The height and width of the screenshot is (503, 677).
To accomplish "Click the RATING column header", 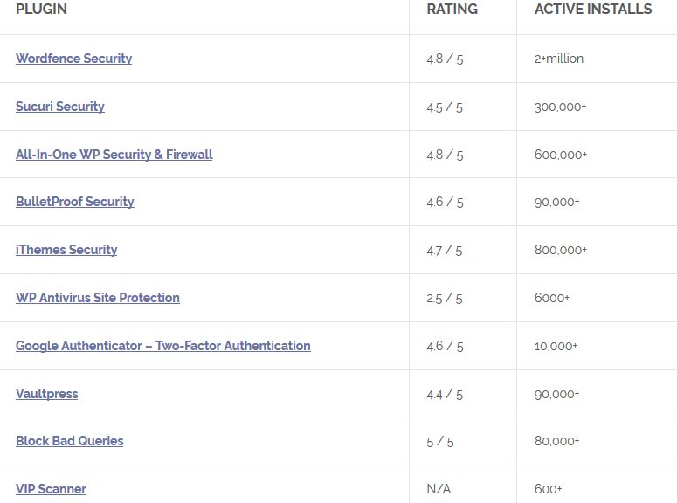I will point(452,10).
